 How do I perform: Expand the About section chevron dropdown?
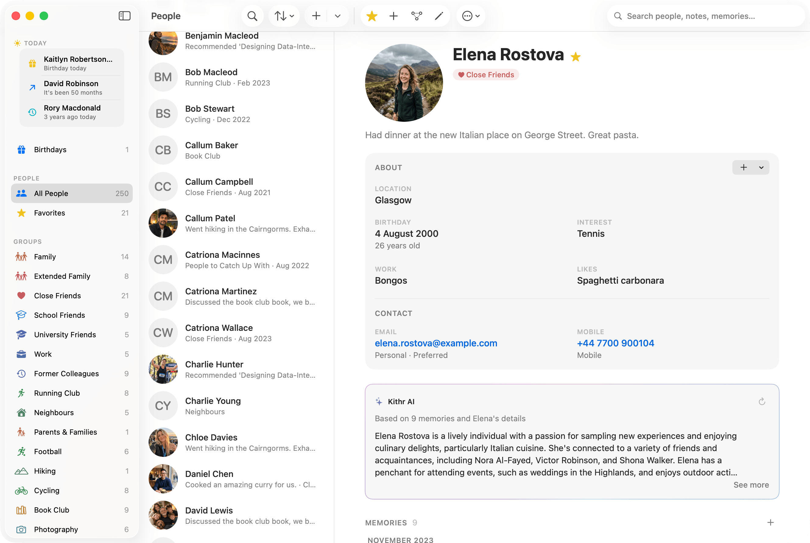point(761,167)
